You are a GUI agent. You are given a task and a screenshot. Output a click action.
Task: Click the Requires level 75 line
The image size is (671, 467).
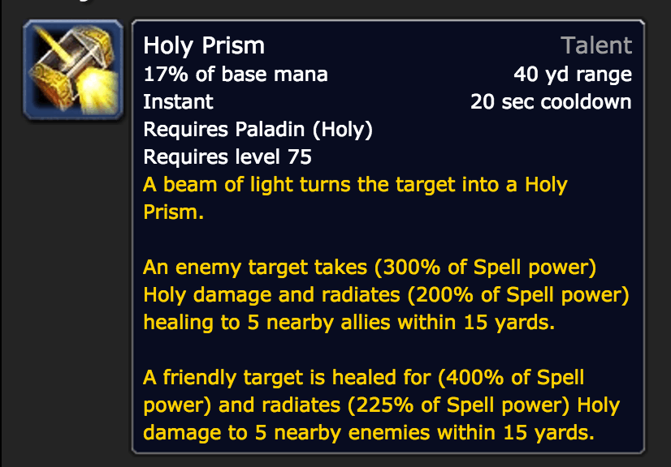click(227, 156)
